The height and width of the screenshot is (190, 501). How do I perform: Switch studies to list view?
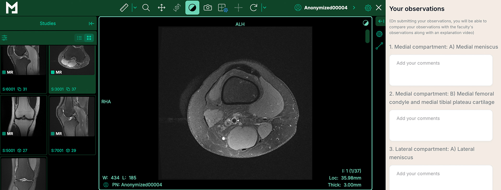[x=79, y=38]
